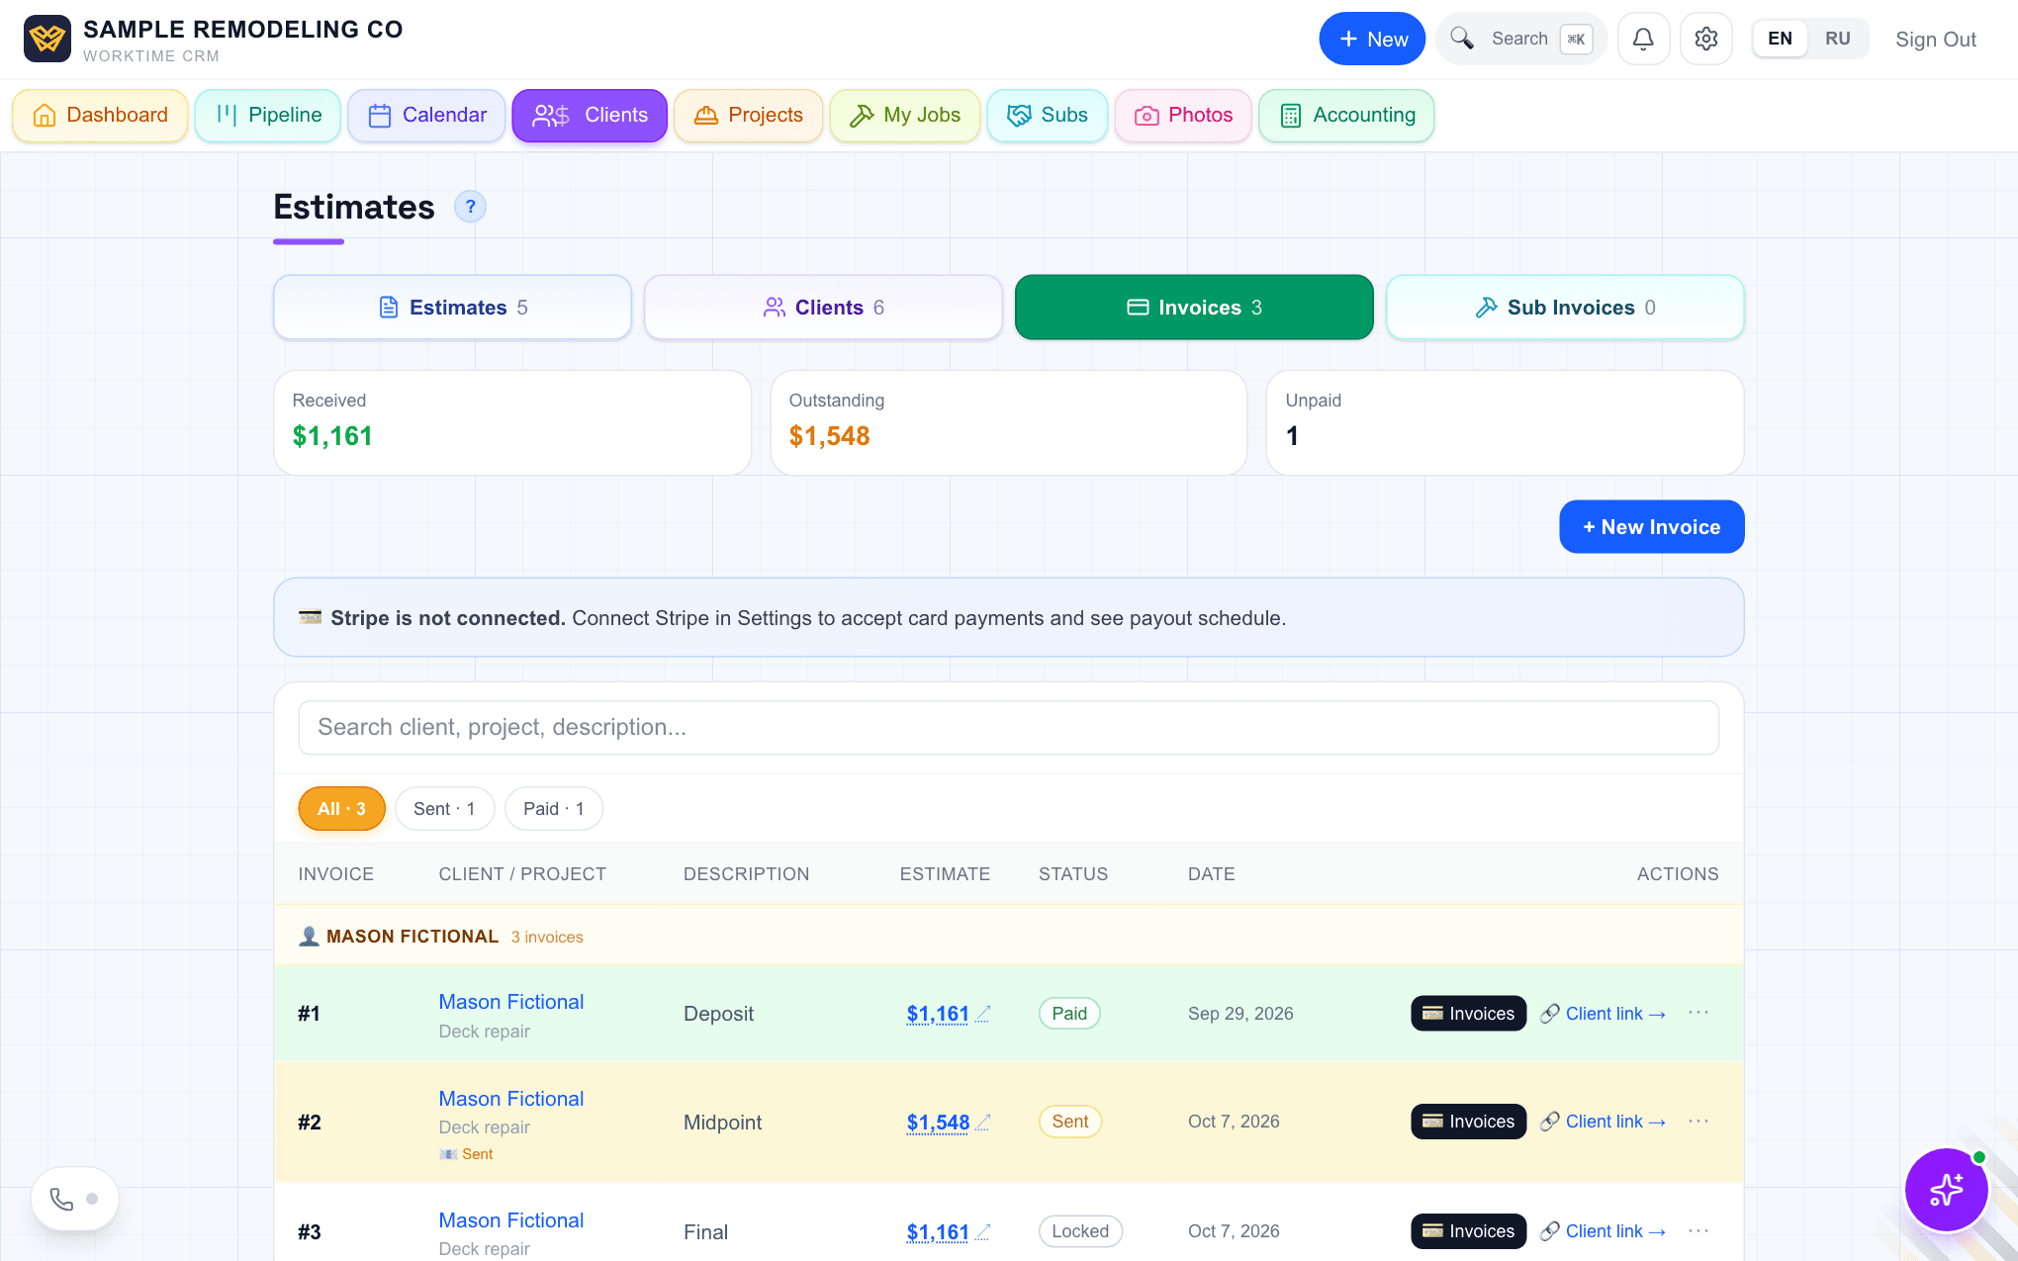Click the Unpaid 1 card

coord(1505,423)
